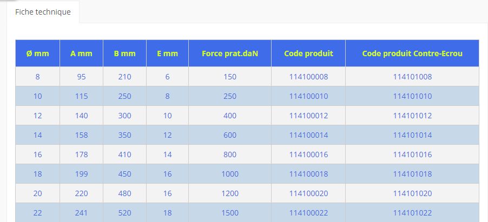The image size is (488, 222).
Task: Click the Code produit column header
Action: [x=308, y=53]
